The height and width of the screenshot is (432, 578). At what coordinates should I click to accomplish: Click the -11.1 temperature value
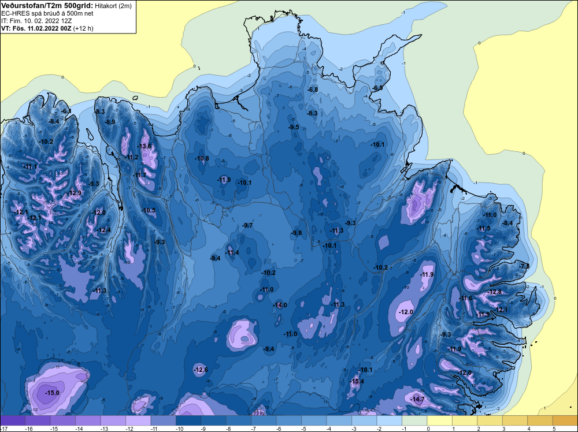click(x=30, y=166)
